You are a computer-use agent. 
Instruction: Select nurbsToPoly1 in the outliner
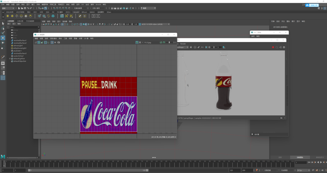[18, 56]
